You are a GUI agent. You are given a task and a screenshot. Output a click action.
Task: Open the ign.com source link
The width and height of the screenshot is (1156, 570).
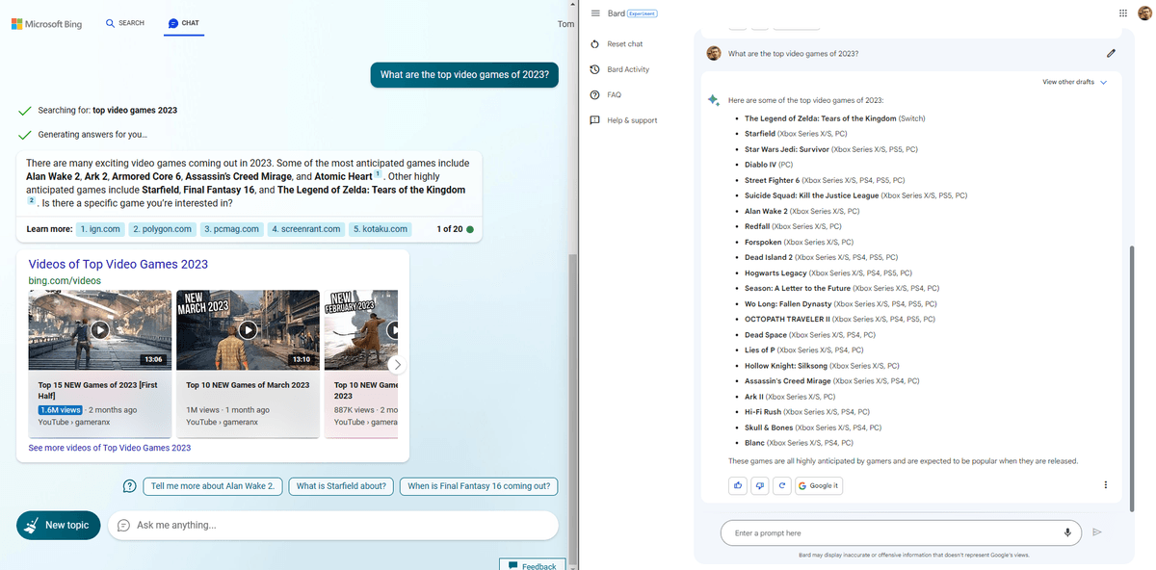(x=100, y=229)
